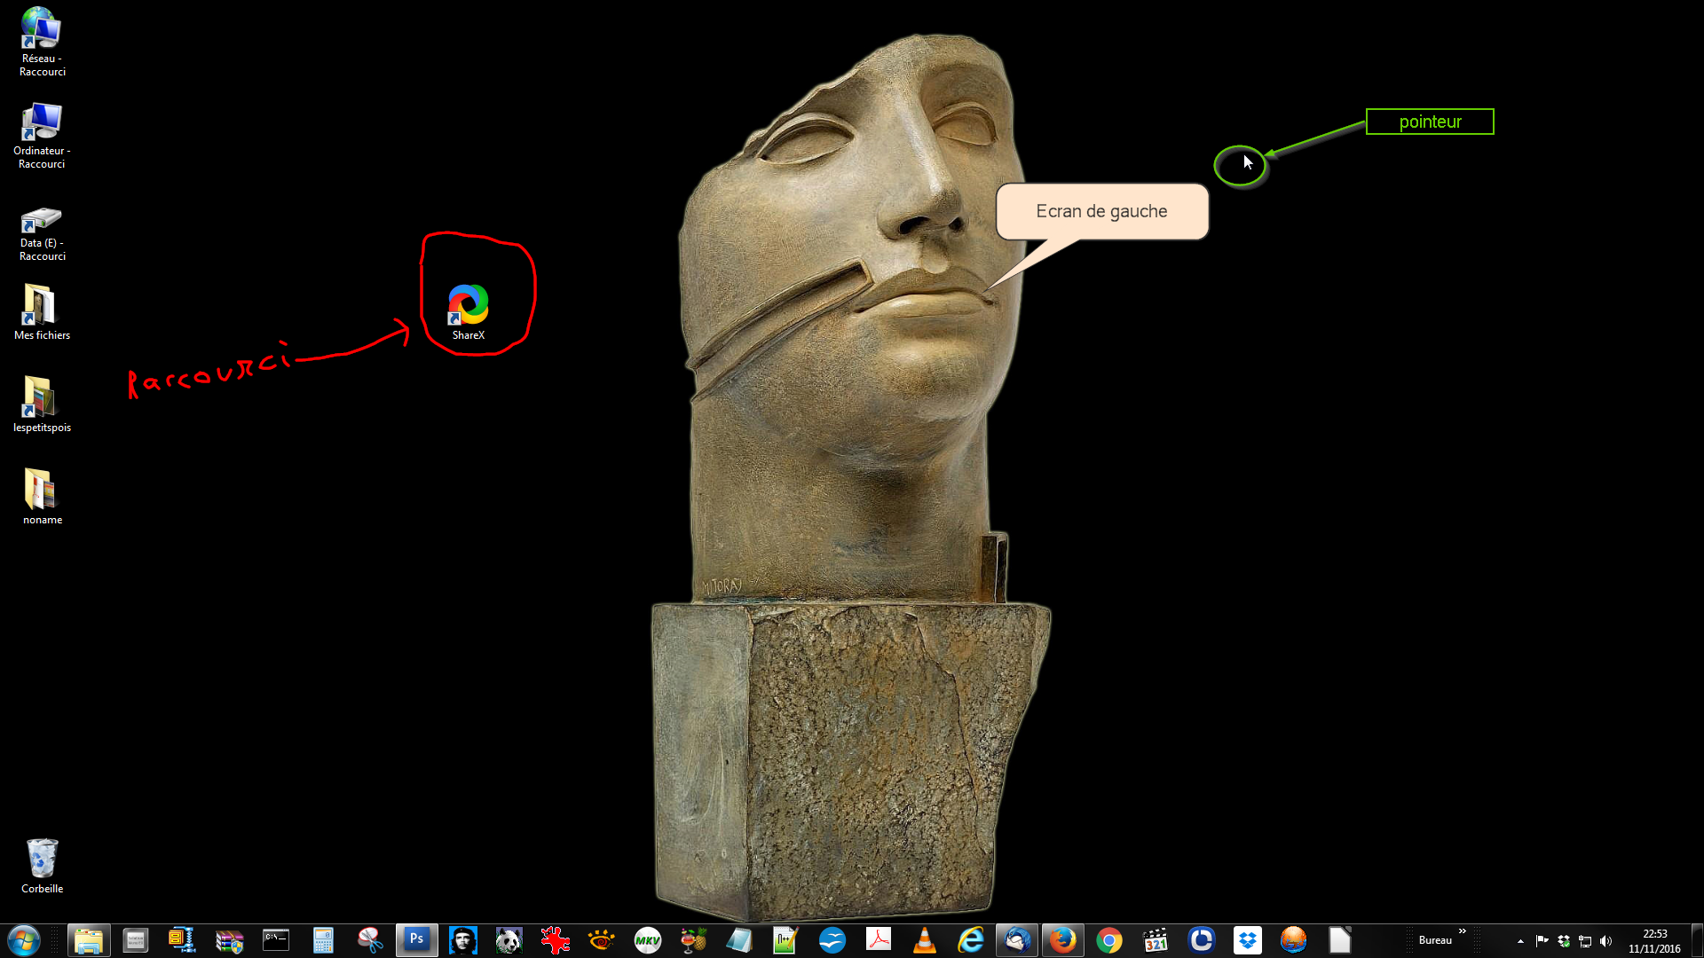The image size is (1704, 958).
Task: Open Firefox in the taskbar
Action: [x=1062, y=939]
